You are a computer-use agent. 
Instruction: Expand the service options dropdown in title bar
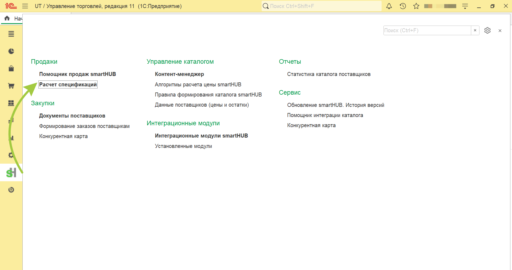click(x=465, y=6)
